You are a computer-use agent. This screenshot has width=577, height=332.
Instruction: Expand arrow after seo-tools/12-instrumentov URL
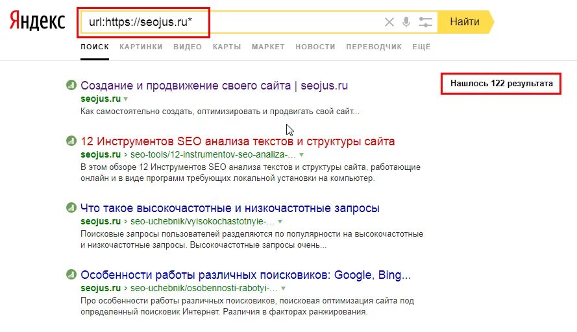(301, 155)
